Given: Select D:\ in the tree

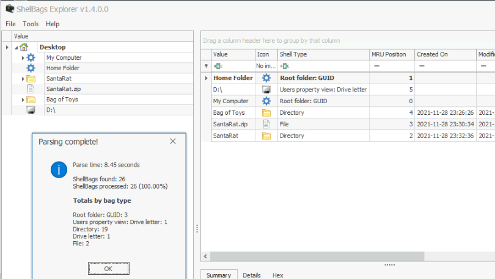Looking at the screenshot, I should (51, 110).
